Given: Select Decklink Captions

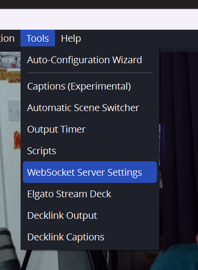Looking at the screenshot, I should click(90, 237).
